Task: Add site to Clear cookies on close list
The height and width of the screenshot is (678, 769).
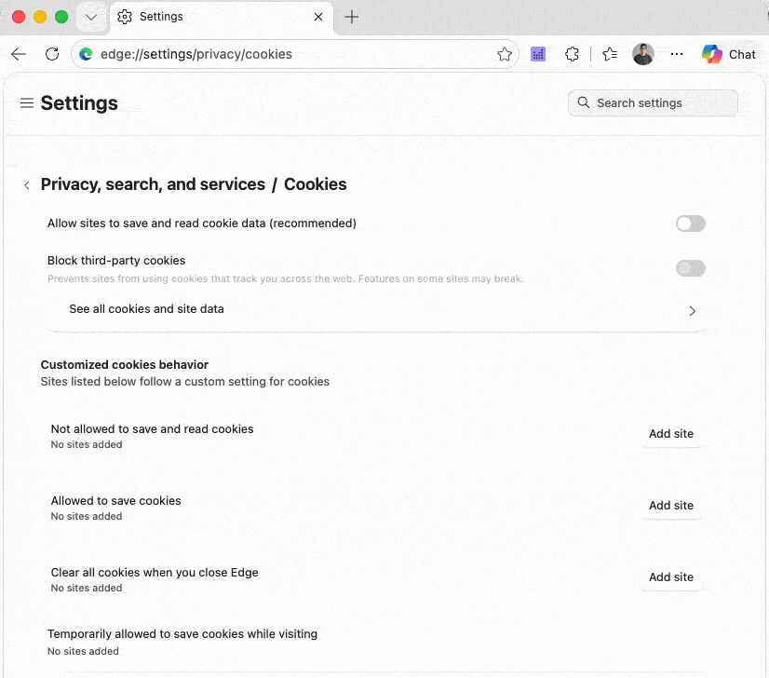Action: point(671,576)
